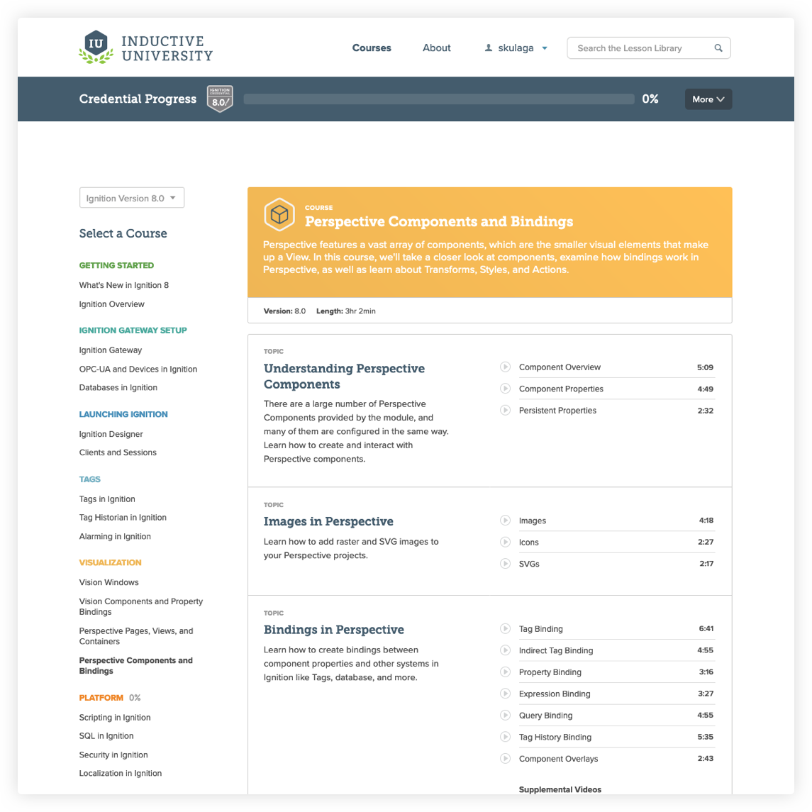812x812 pixels.
Task: Click the credential progress bar
Action: point(439,99)
